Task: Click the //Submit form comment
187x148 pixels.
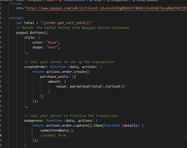Action: pyautogui.click(x=53, y=135)
